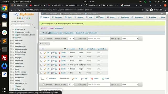
Task: Open the SQL tab
Action: [x=68, y=17]
